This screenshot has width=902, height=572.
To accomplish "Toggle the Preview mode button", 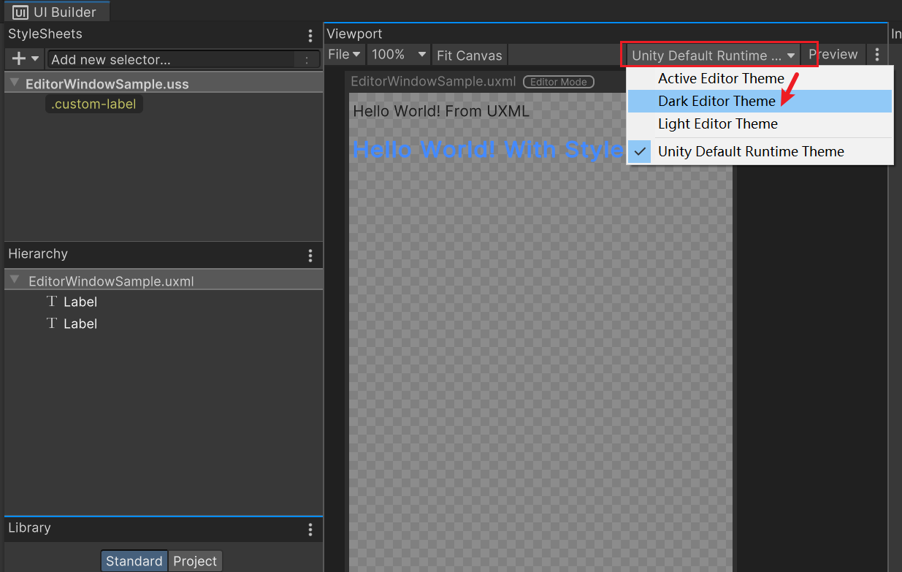I will pyautogui.click(x=833, y=55).
